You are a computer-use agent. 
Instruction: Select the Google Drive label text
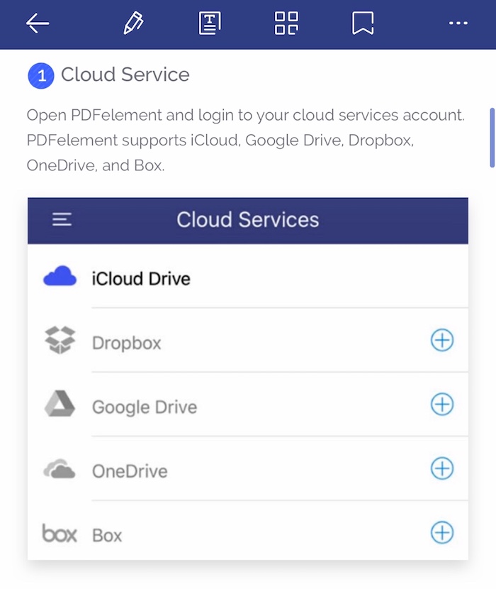click(145, 407)
